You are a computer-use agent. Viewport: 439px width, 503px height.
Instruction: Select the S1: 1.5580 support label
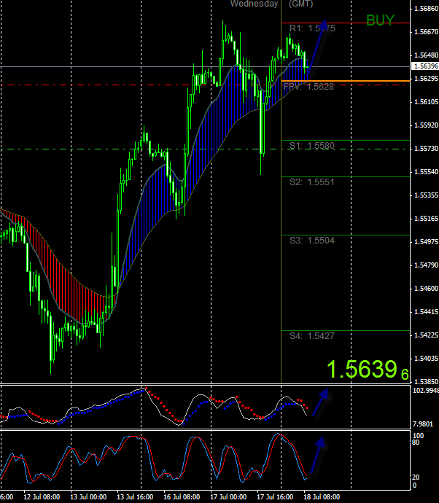pos(312,146)
